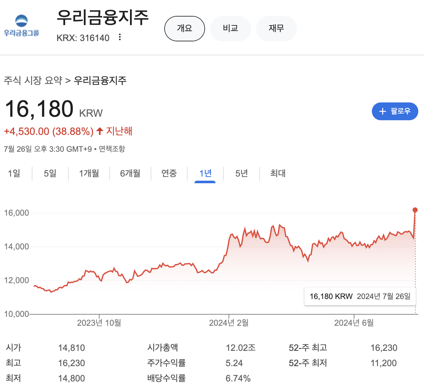Select the 개요 overview tab

(x=185, y=29)
